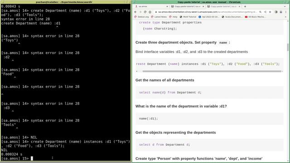Click the '0.000324 s' timing line in terminal
Screen dimensions: 290x163
(x=11, y=154)
